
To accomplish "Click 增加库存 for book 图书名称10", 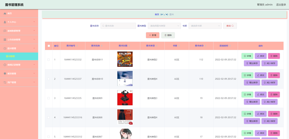I will 252,83.
